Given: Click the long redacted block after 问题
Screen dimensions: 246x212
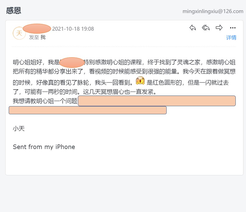Looking at the screenshot, I should [157, 101].
